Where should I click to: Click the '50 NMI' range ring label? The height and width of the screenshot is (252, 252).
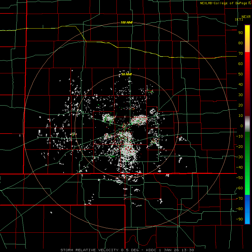127,74
